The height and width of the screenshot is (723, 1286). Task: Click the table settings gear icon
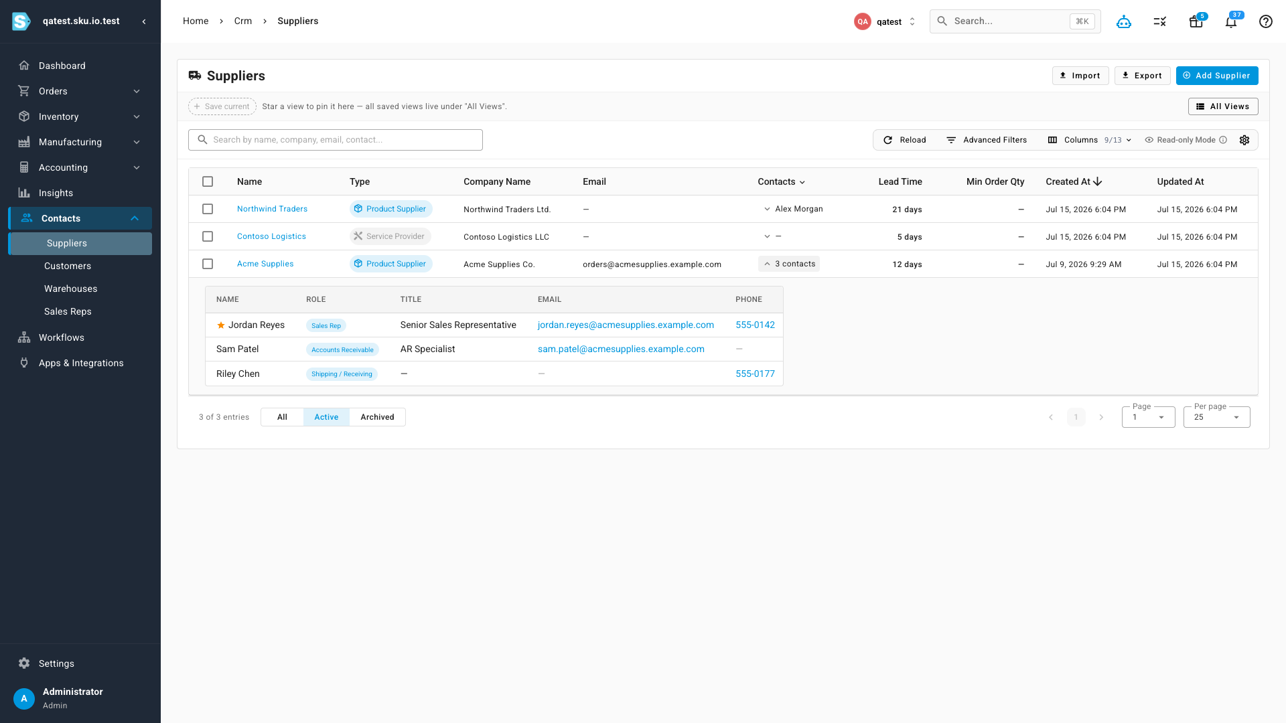(x=1244, y=140)
